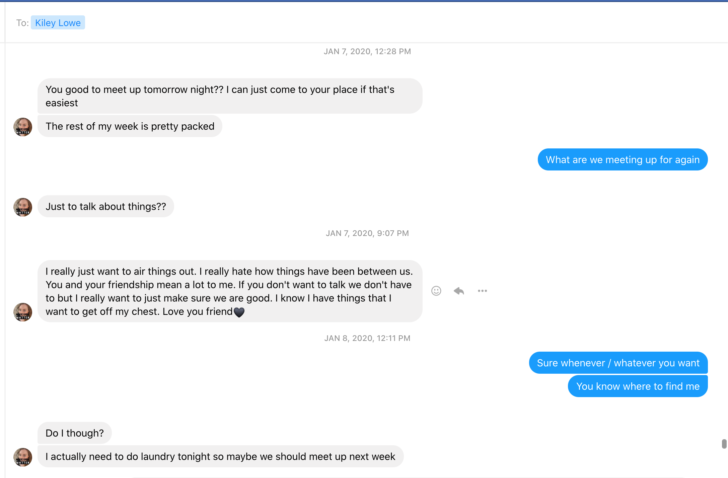Screen dimensions: 728x478
Task: Click the 'JAN 8, 2020, 12:11 PM' timestamp
Action: click(367, 338)
